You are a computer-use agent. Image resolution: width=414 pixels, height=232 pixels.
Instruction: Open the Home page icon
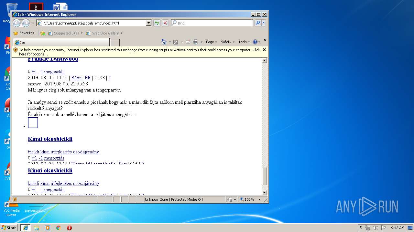pos(164,42)
